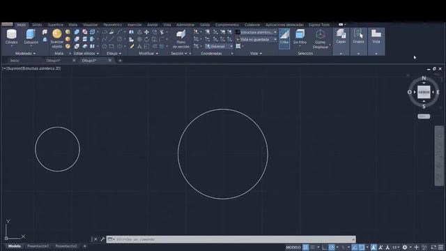Click the ViewCube top face
This screenshot has width=446, height=251.
pyautogui.click(x=424, y=92)
